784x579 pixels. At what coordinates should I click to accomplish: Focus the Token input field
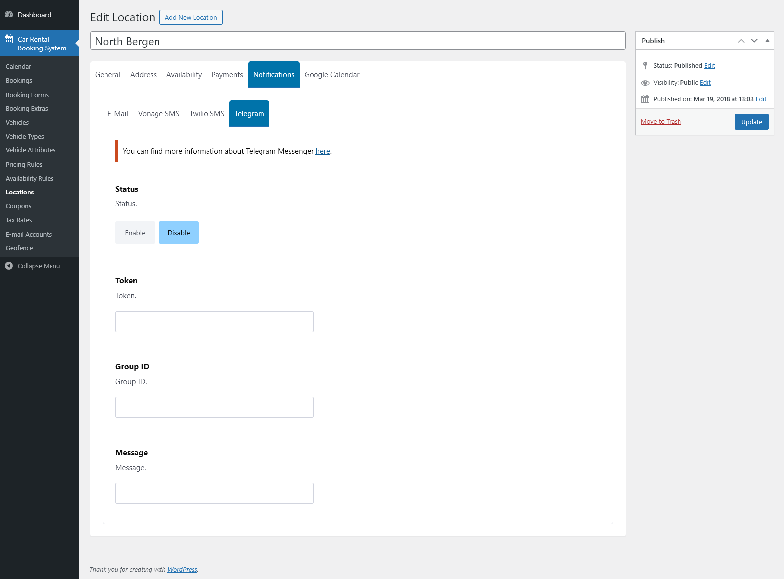(x=214, y=322)
